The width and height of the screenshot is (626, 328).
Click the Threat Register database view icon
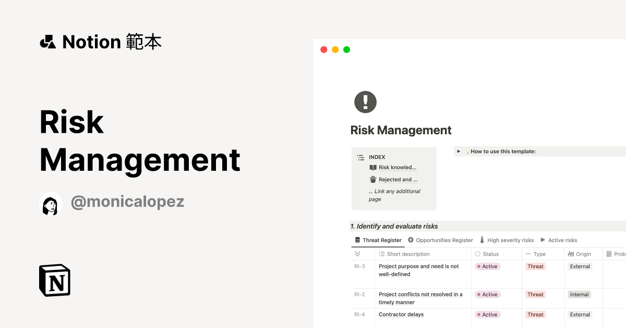(357, 240)
